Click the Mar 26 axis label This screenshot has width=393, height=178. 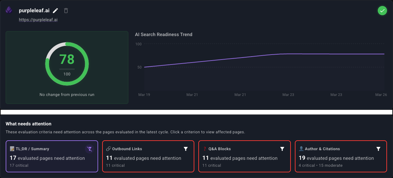(381, 95)
